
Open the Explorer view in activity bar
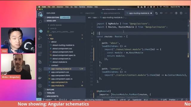40,14
